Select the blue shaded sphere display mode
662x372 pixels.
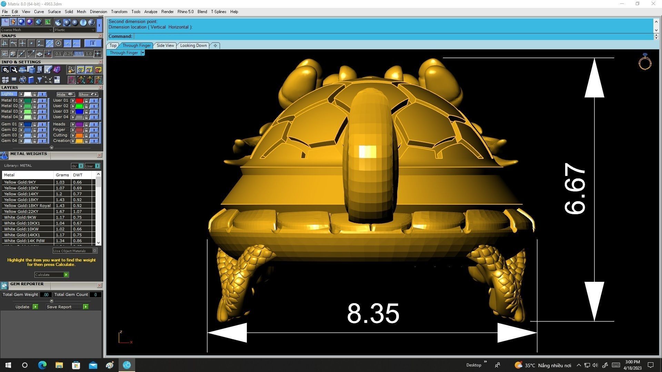click(x=21, y=22)
